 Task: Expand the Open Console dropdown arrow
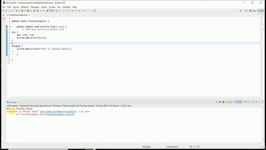point(256,102)
